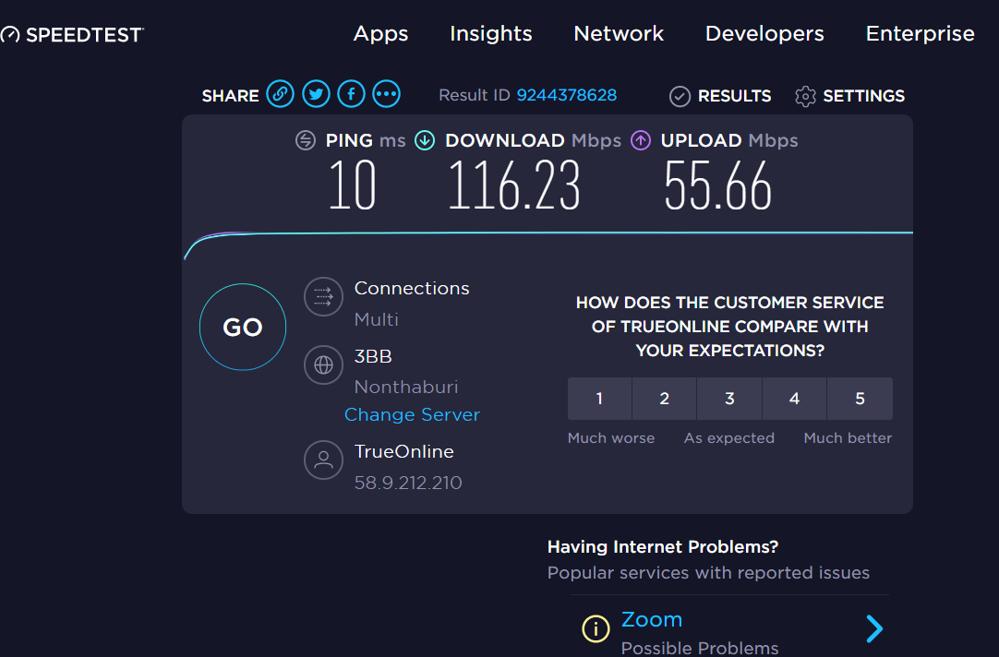This screenshot has height=657, width=999.
Task: Click the Speedtest logo
Action: click(x=72, y=34)
